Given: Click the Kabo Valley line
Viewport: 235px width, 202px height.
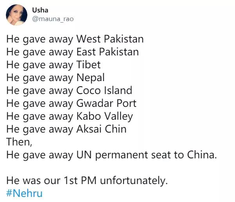Looking at the screenshot, I should (70, 116).
